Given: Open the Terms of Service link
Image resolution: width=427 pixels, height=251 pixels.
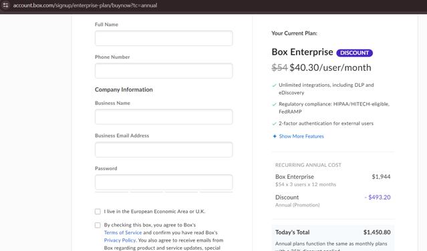Looking at the screenshot, I should 123,233.
